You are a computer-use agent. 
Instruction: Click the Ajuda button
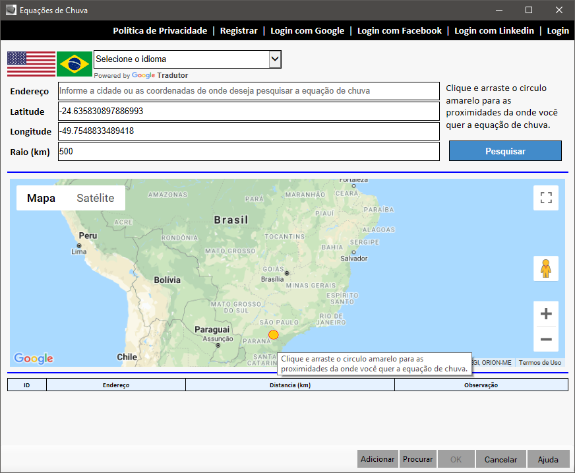click(548, 459)
